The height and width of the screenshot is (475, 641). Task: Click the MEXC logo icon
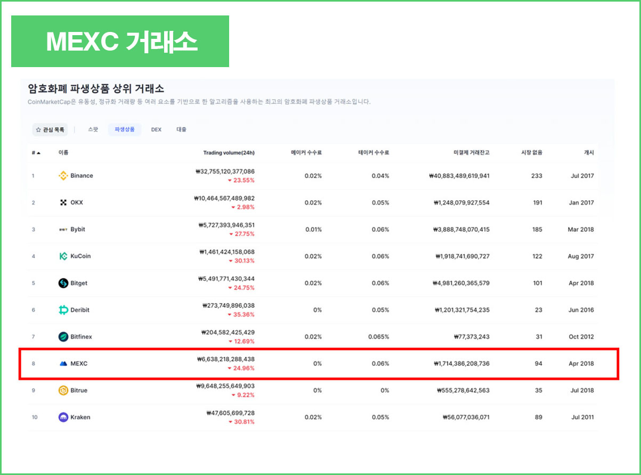coord(63,364)
